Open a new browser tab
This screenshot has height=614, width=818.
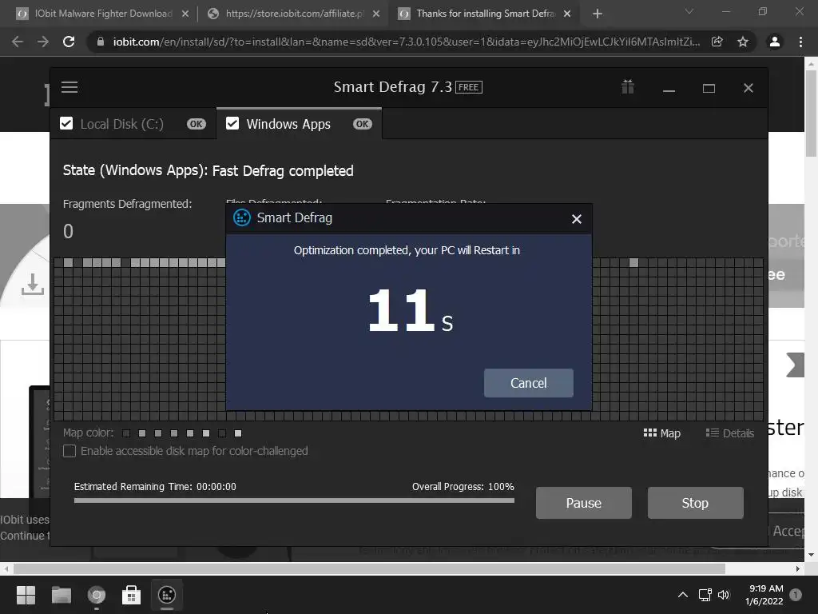point(598,14)
